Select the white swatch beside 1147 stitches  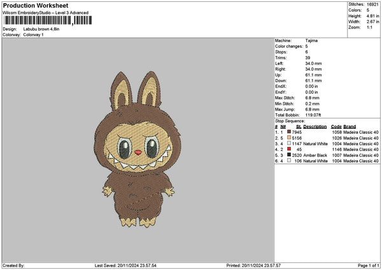[289, 143]
